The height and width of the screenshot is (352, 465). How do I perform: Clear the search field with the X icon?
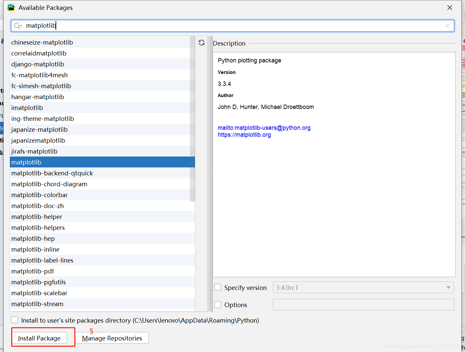447,26
